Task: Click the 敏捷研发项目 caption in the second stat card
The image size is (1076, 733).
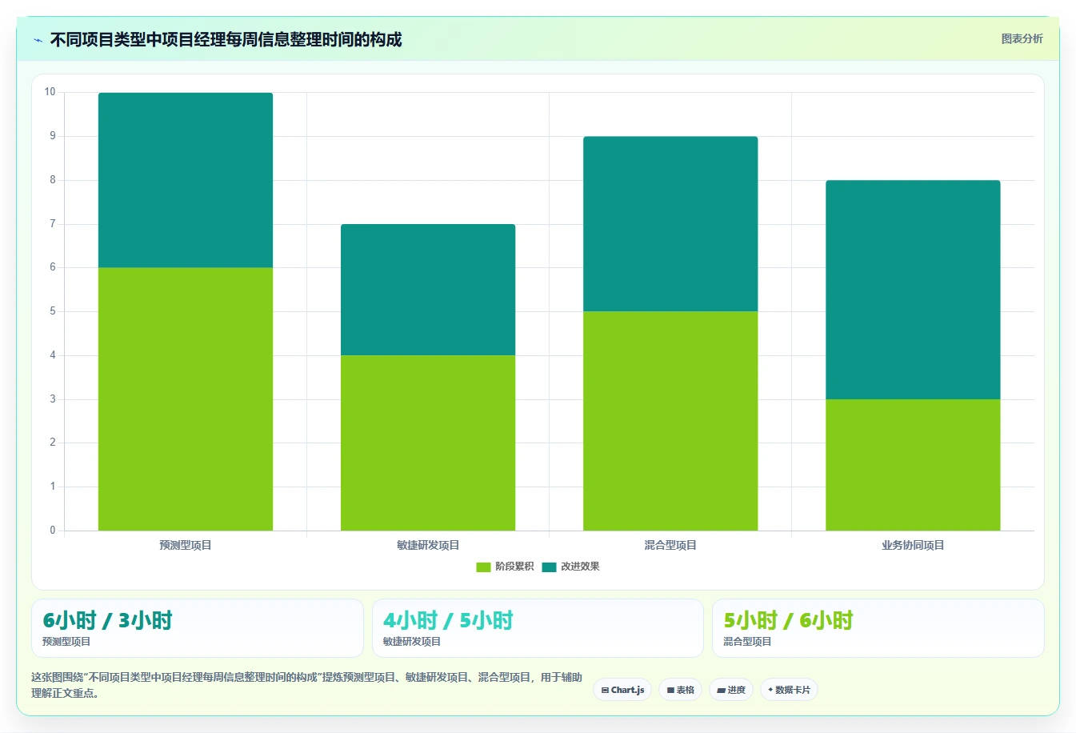Action: coord(412,642)
